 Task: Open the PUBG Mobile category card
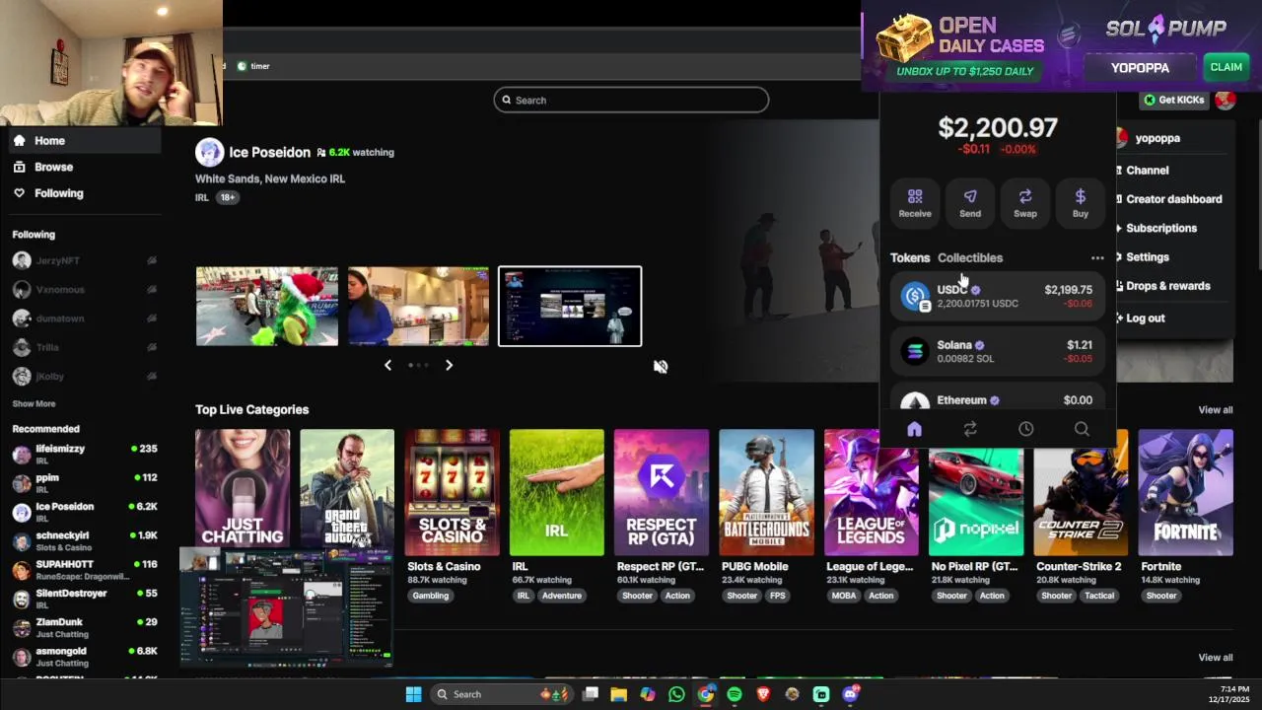point(766,492)
